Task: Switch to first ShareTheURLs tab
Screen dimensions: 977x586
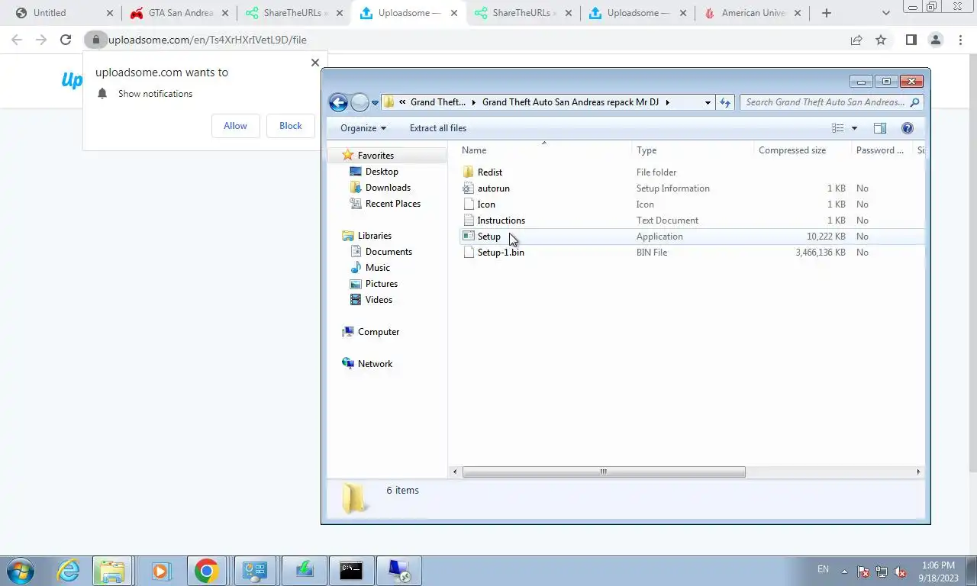Action: pos(294,13)
